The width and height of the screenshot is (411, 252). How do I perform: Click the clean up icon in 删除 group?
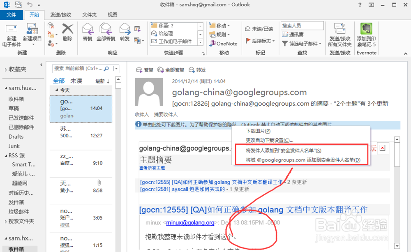52,35
